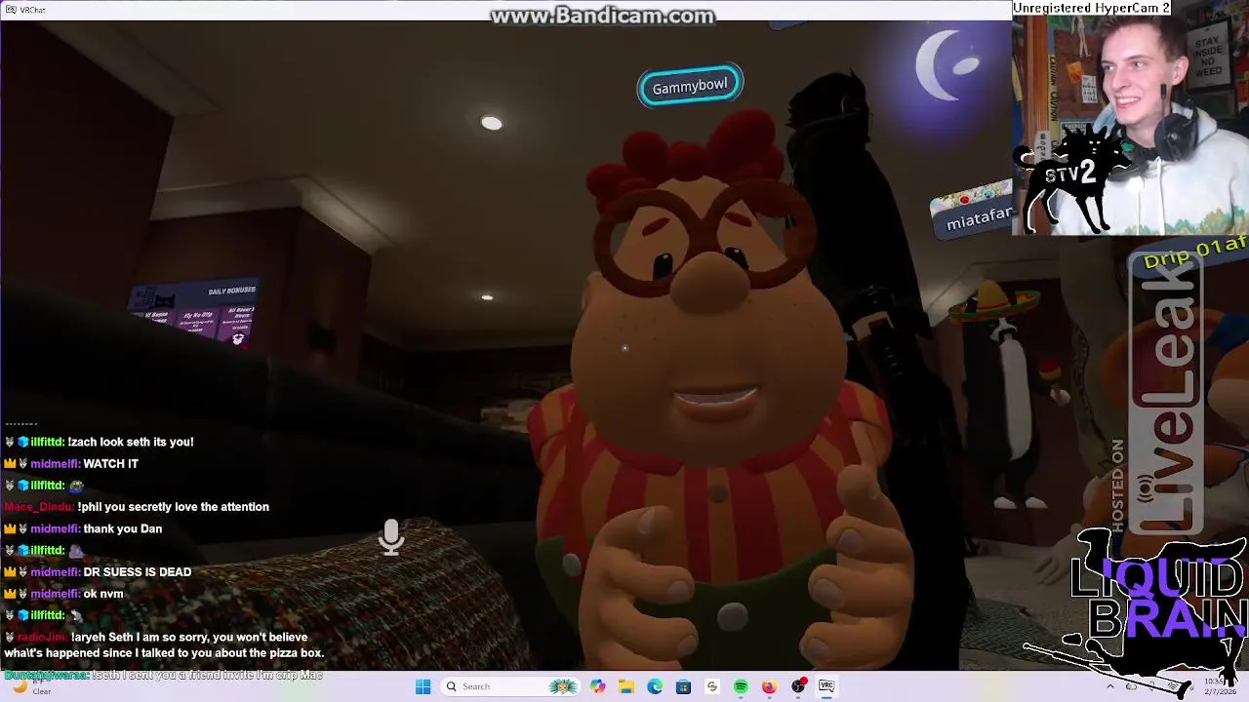Click chat message "ok nvm"

pyautogui.click(x=102, y=594)
